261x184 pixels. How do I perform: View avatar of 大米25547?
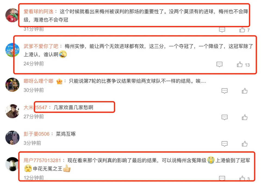(x=12, y=111)
